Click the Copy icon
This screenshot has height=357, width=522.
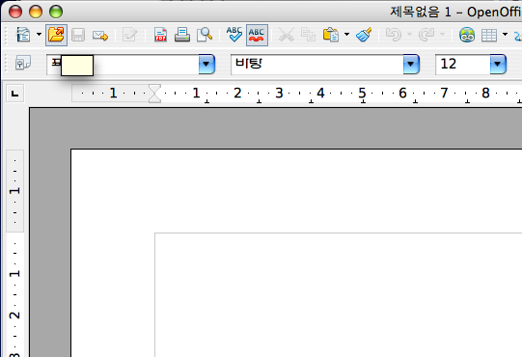click(308, 35)
